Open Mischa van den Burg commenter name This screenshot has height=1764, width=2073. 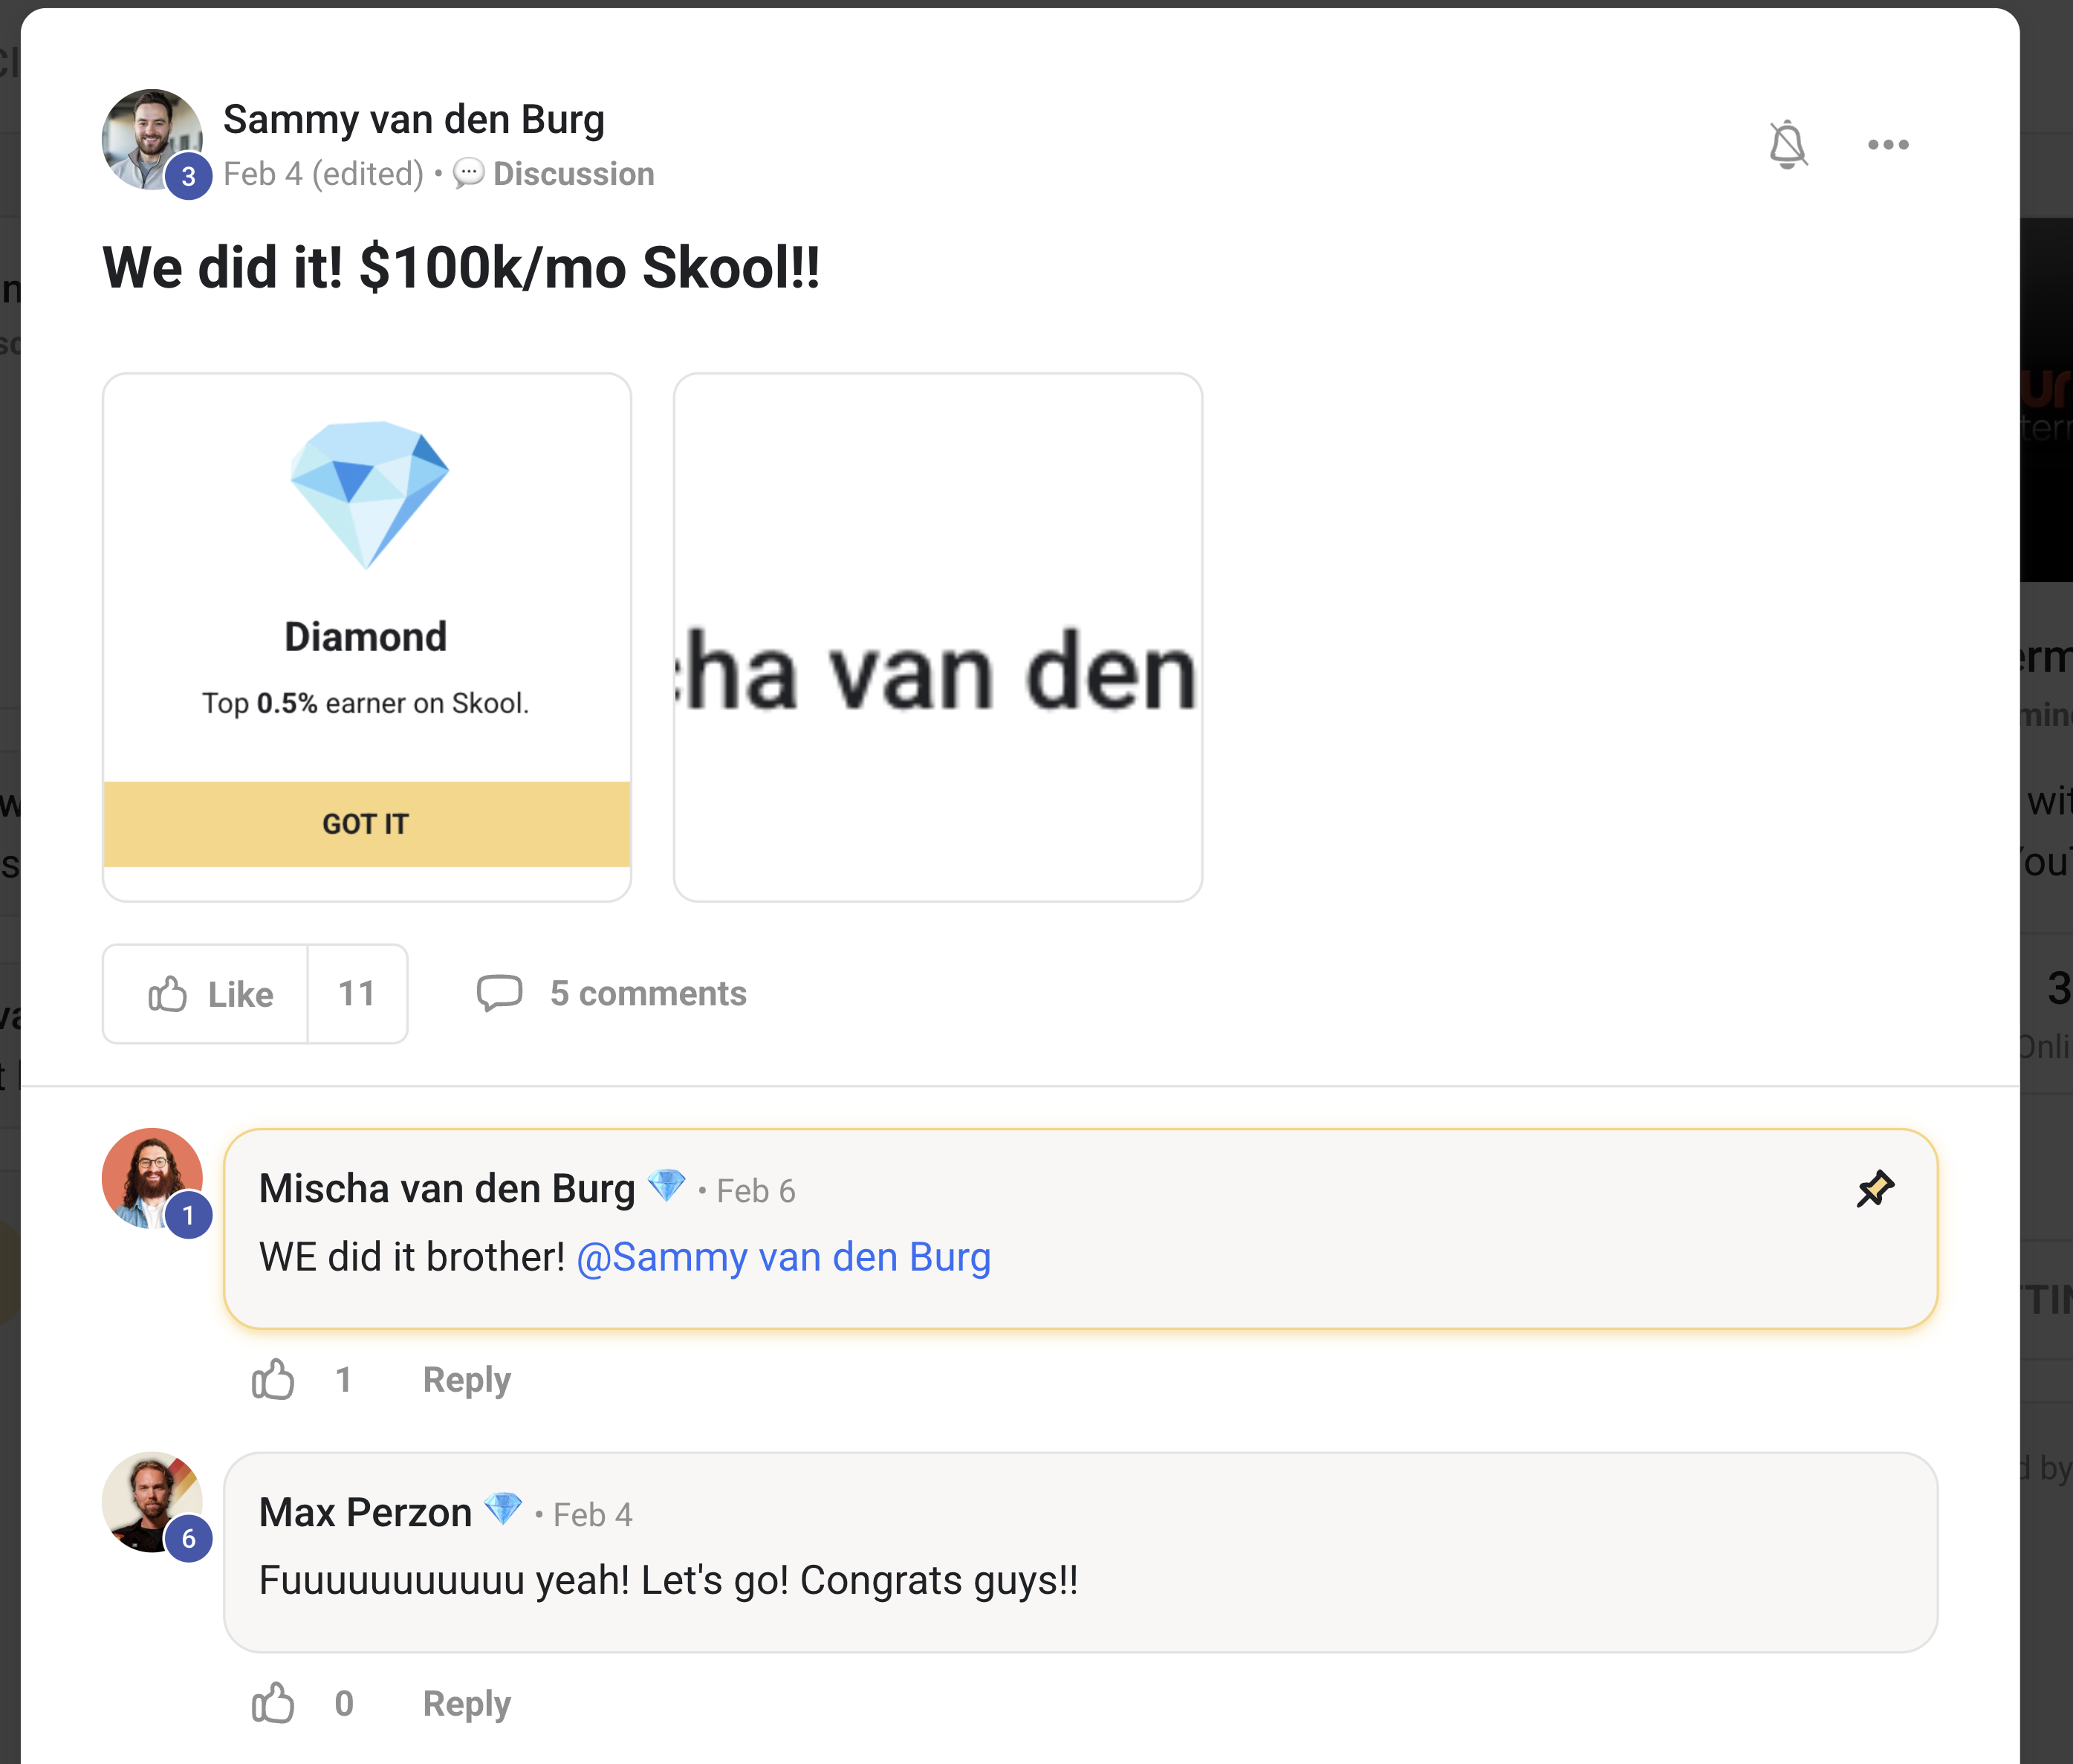(x=447, y=1189)
